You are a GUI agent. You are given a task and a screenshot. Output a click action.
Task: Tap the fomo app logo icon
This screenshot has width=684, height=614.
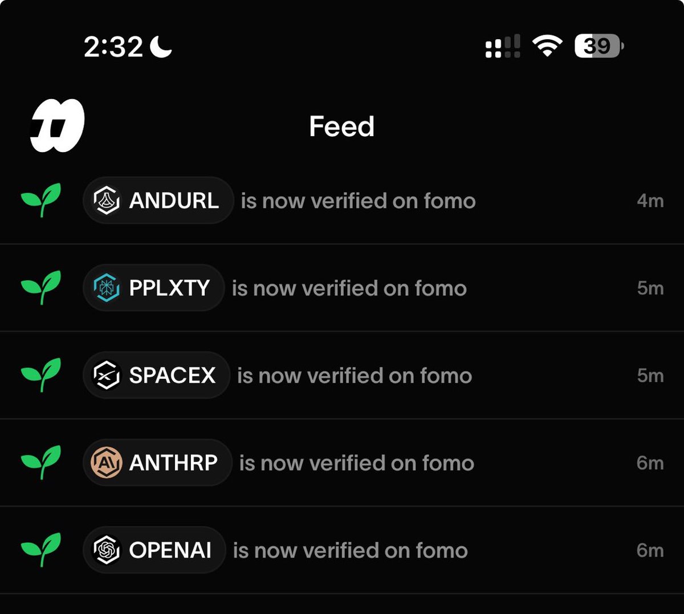pos(57,125)
